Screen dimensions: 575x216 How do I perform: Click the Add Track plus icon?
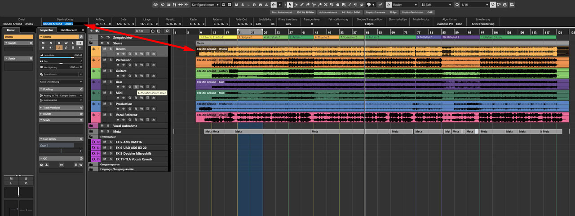tap(91, 31)
